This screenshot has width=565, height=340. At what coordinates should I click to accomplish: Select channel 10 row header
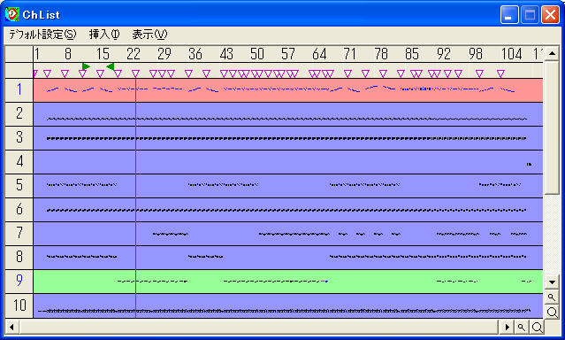[x=19, y=305]
